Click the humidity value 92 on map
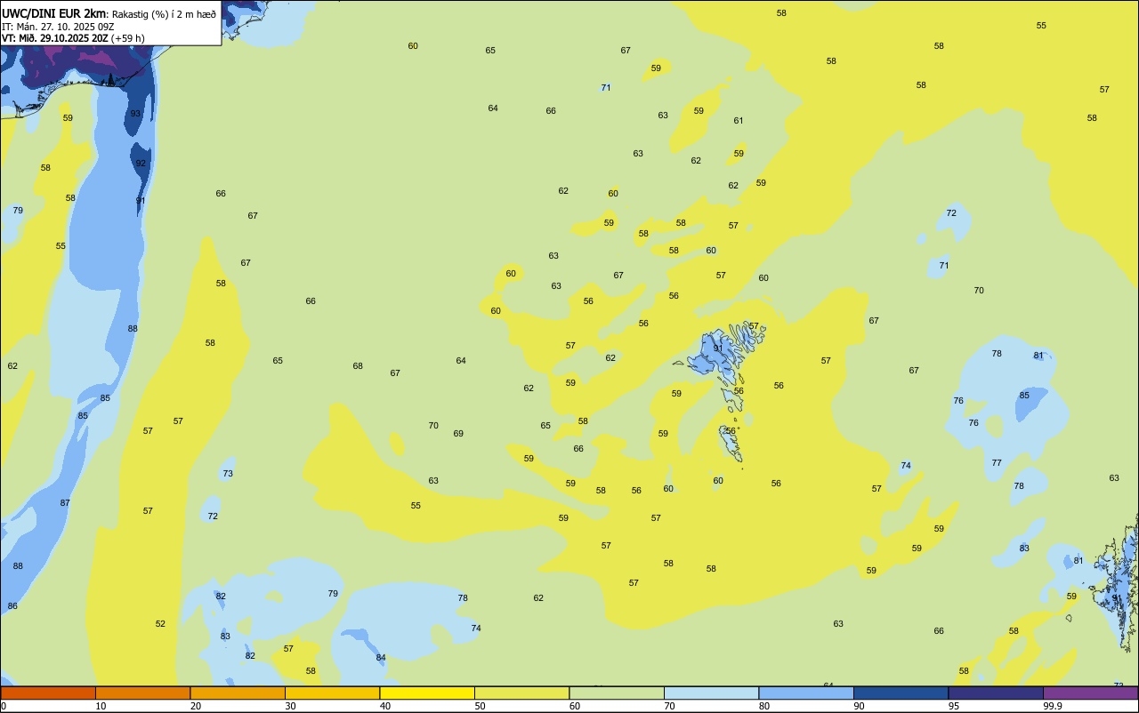This screenshot has height=713, width=1139. click(x=141, y=163)
